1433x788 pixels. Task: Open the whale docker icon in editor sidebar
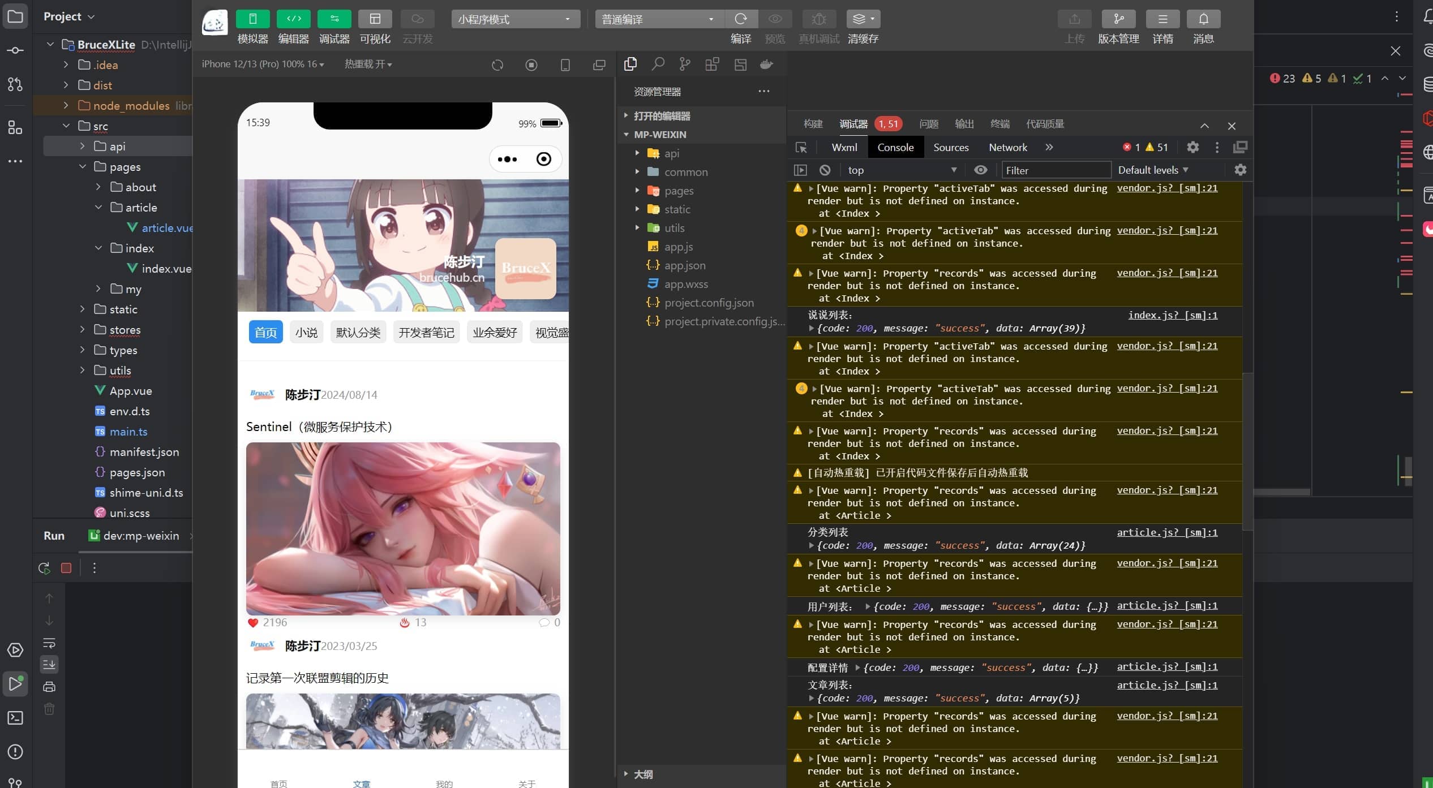pyautogui.click(x=766, y=64)
